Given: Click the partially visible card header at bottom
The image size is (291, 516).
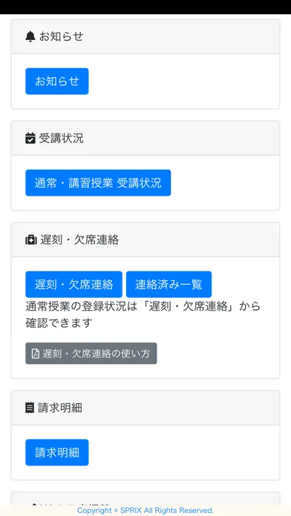Looking at the screenshot, I should pos(145,499).
